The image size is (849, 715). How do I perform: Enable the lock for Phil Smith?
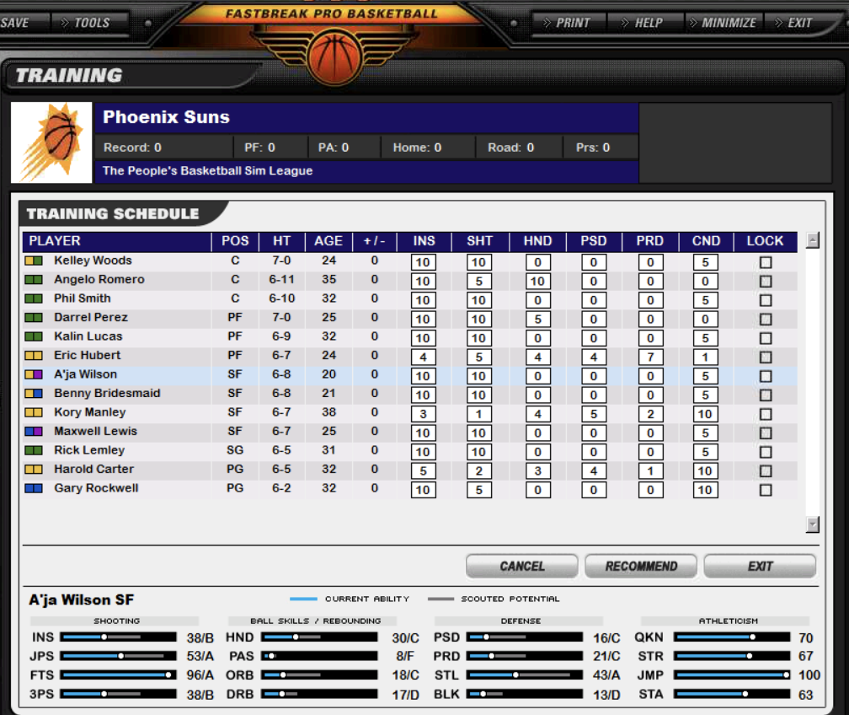coord(765,300)
